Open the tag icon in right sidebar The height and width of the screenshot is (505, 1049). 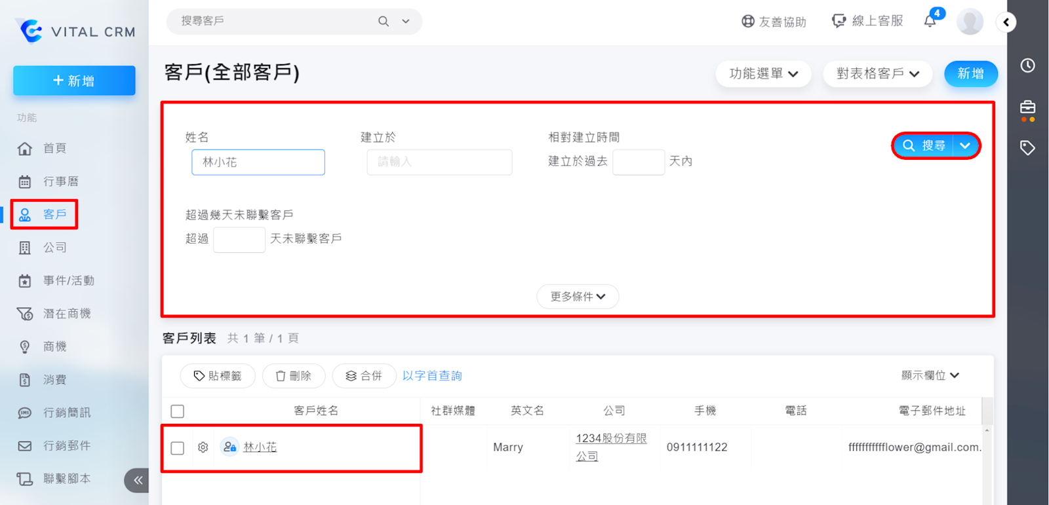pos(1027,148)
